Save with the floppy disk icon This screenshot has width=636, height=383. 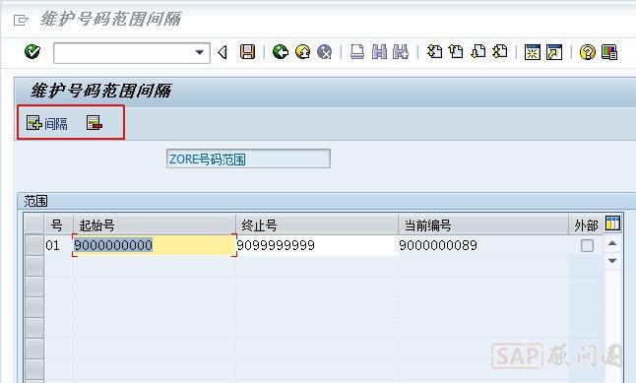(x=247, y=52)
